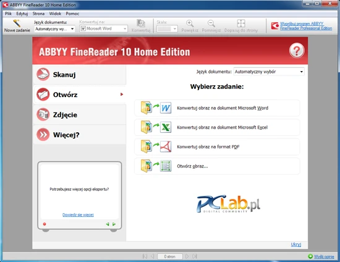This screenshot has width=340, height=262.
Task: Choose Otwórz obraz... task
Action: [x=217, y=166]
